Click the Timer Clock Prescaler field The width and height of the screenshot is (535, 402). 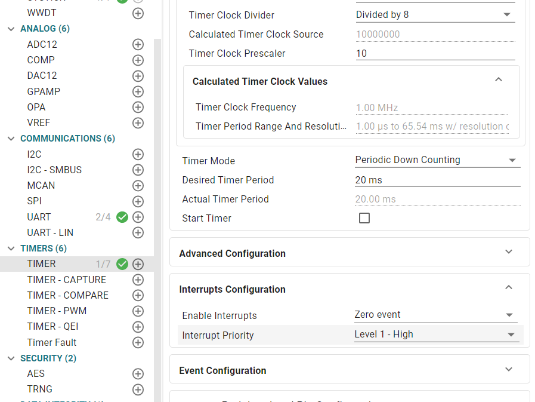point(435,53)
